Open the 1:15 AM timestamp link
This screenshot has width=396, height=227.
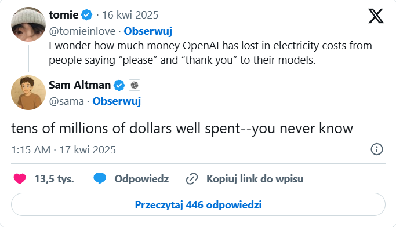[64, 150]
